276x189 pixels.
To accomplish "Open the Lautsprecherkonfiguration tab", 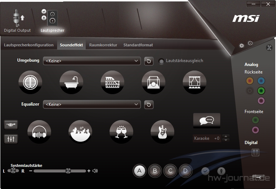I will pyautogui.click(x=29, y=45).
